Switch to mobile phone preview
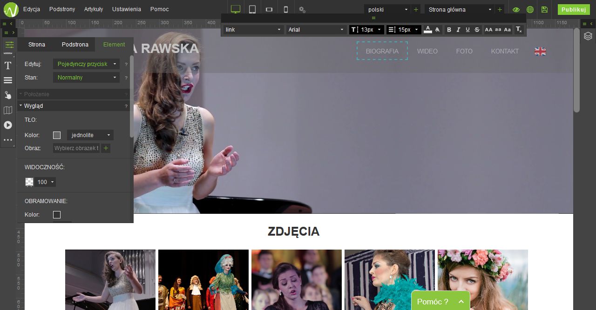The image size is (596, 310). pos(286,9)
